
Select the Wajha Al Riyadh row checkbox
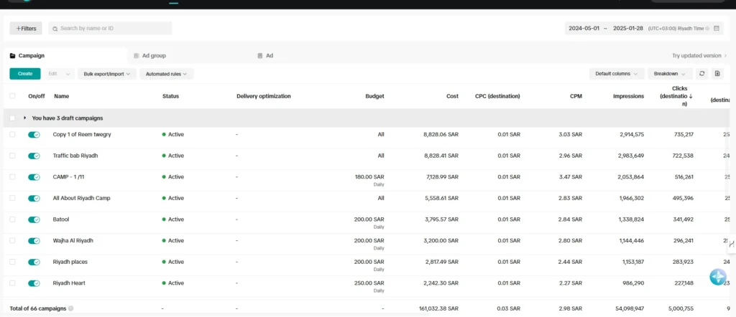pos(12,241)
